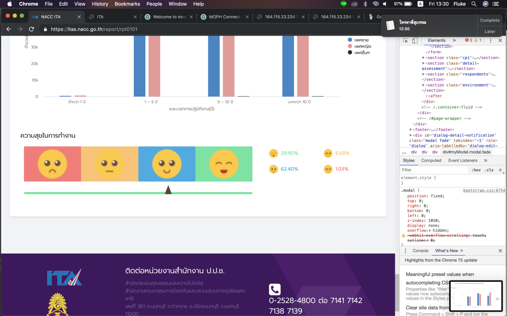This screenshot has height=316, width=507.
Task: Click the browser back arrow
Action: [9, 29]
